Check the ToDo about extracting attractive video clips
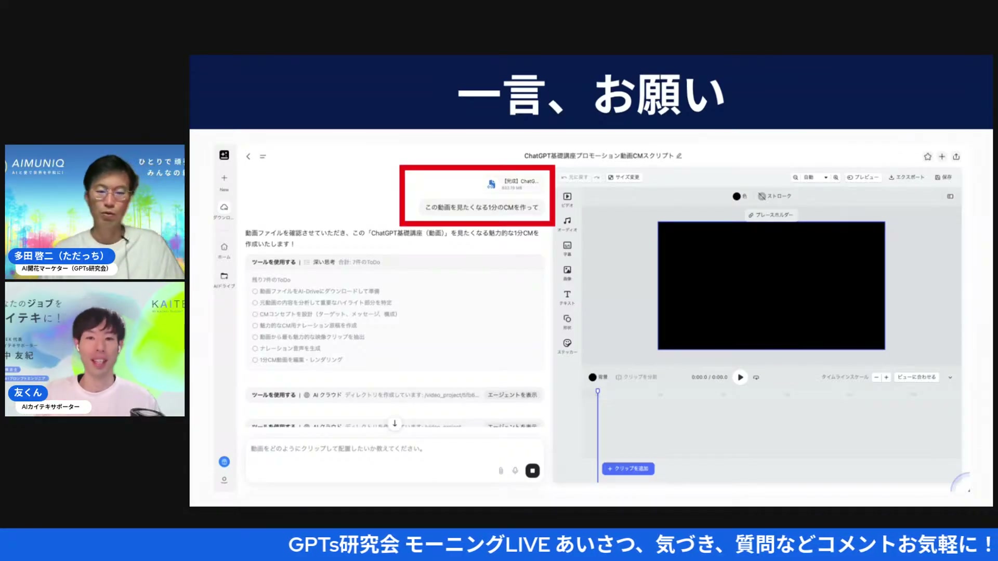Image resolution: width=998 pixels, height=561 pixels. point(255,337)
